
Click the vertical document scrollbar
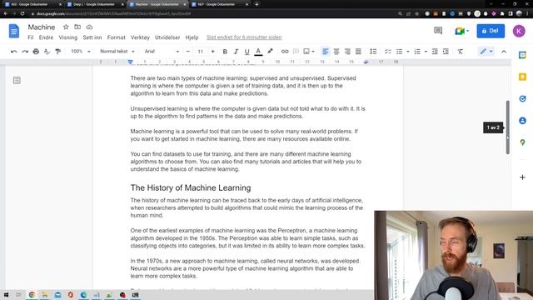pyautogui.click(x=508, y=127)
